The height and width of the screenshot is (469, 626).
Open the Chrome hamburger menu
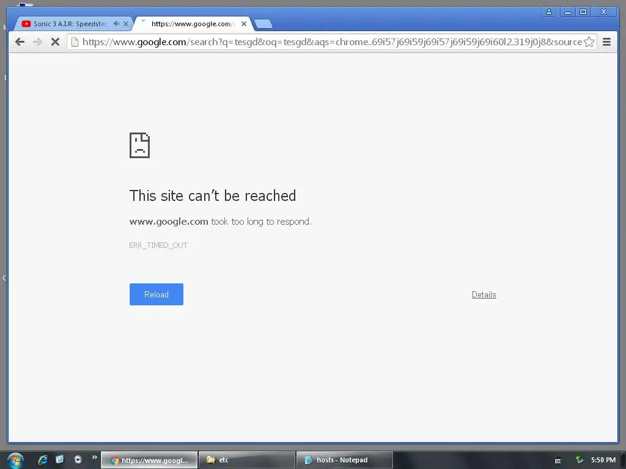(606, 42)
